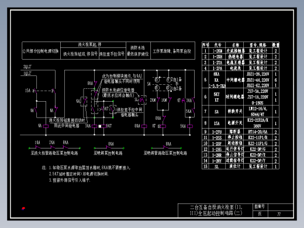Click table cell '转换开关'
Viewport: 304px width, 228px height.
click(x=235, y=112)
